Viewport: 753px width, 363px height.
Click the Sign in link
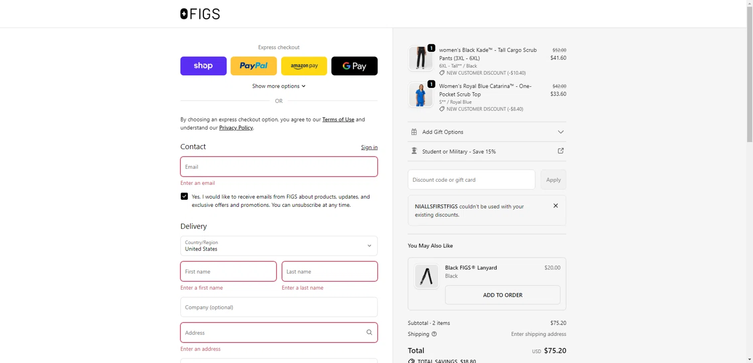click(369, 147)
